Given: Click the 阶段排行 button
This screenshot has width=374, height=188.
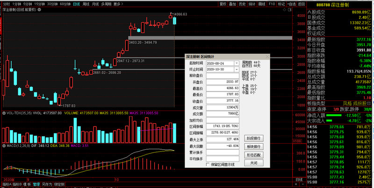Looking at the screenshot, I should pyautogui.click(x=253, y=138).
